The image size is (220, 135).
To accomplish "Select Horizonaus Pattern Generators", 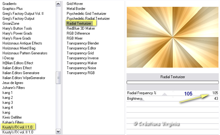I will pos(25,53).
